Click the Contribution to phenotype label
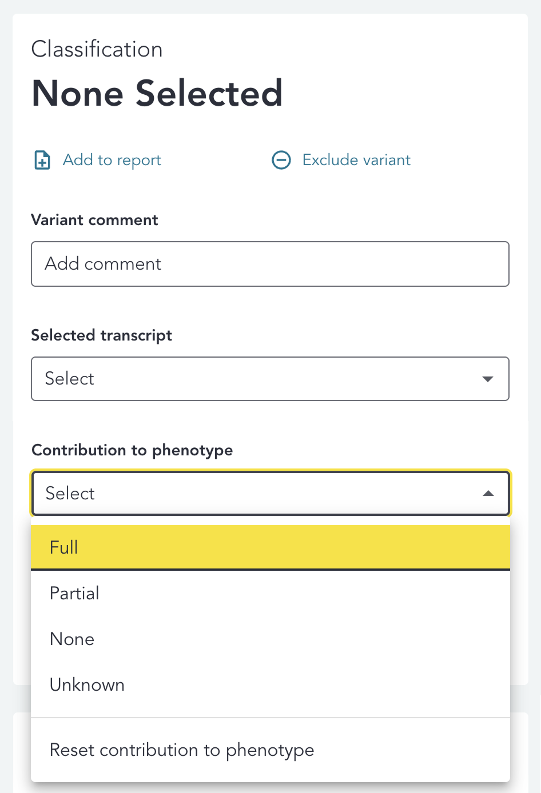The image size is (541, 793). [132, 450]
